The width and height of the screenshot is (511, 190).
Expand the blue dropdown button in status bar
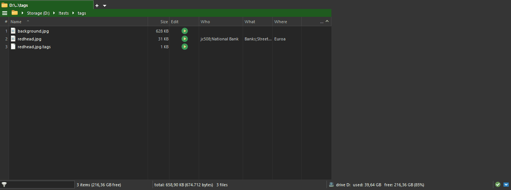tap(506, 184)
